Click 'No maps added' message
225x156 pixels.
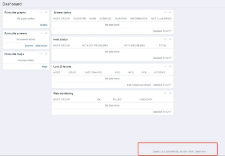pyautogui.click(x=26, y=60)
